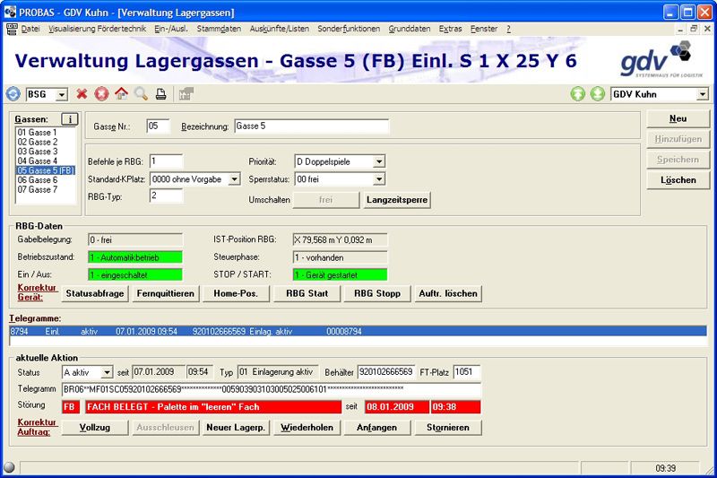The width and height of the screenshot is (717, 478).
Task: Click the greyed warehouse icon in the toolbar
Action: click(186, 94)
